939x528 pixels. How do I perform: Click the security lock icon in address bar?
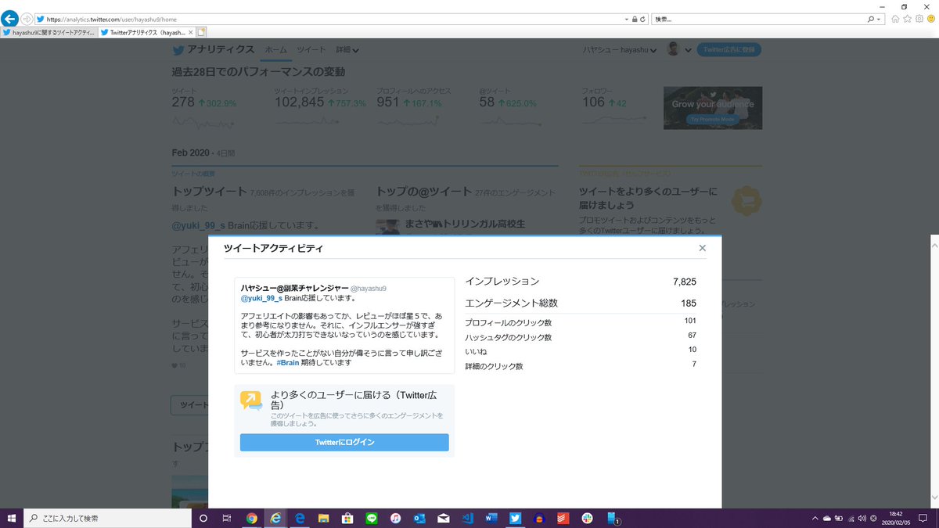click(635, 19)
